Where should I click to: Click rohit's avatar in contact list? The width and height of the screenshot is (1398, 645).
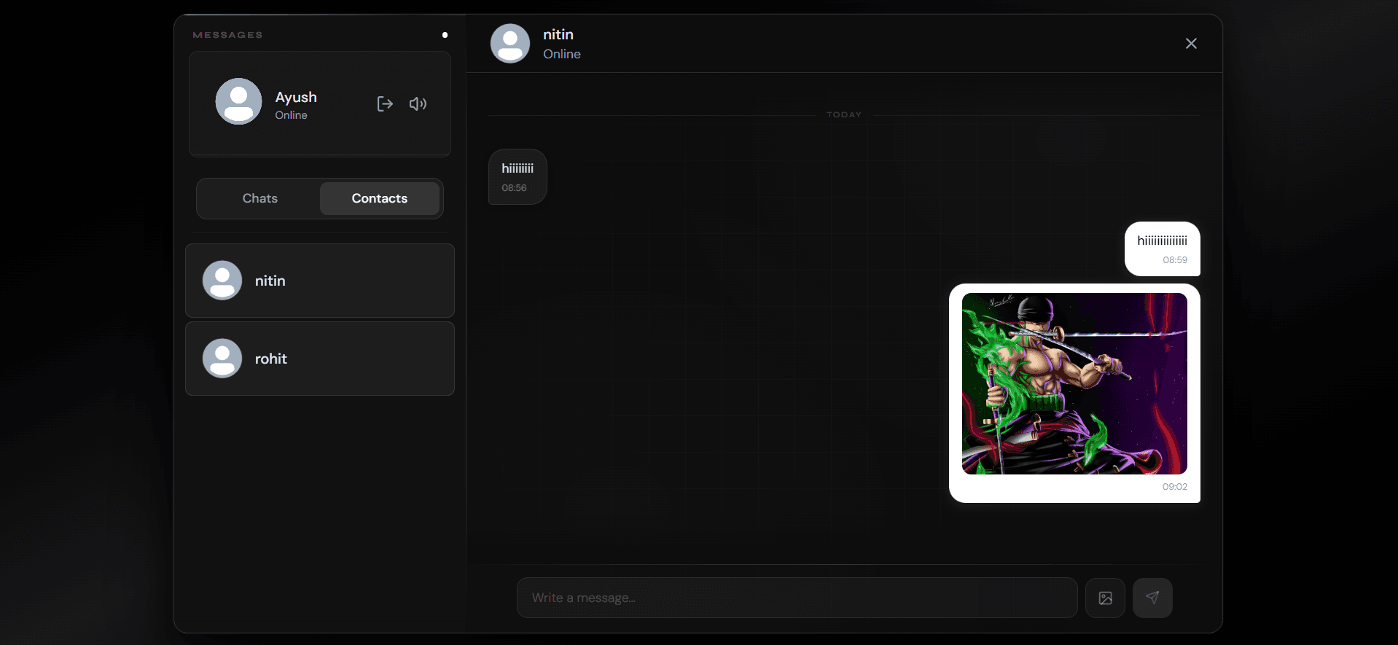tap(222, 359)
